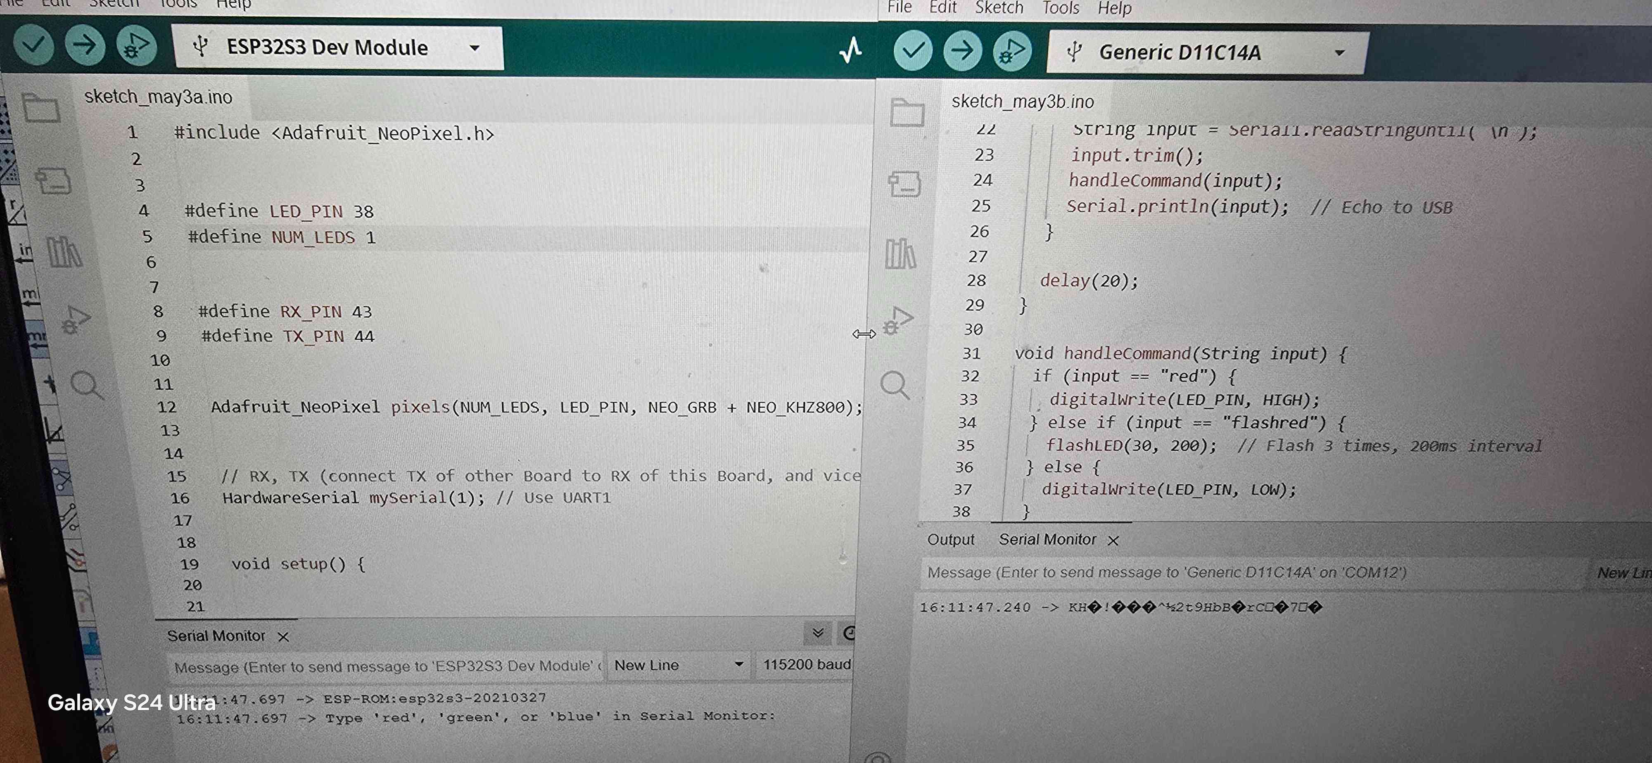1652x763 pixels.
Task: Open New Line ending dropdown in left monitor
Action: pos(678,665)
